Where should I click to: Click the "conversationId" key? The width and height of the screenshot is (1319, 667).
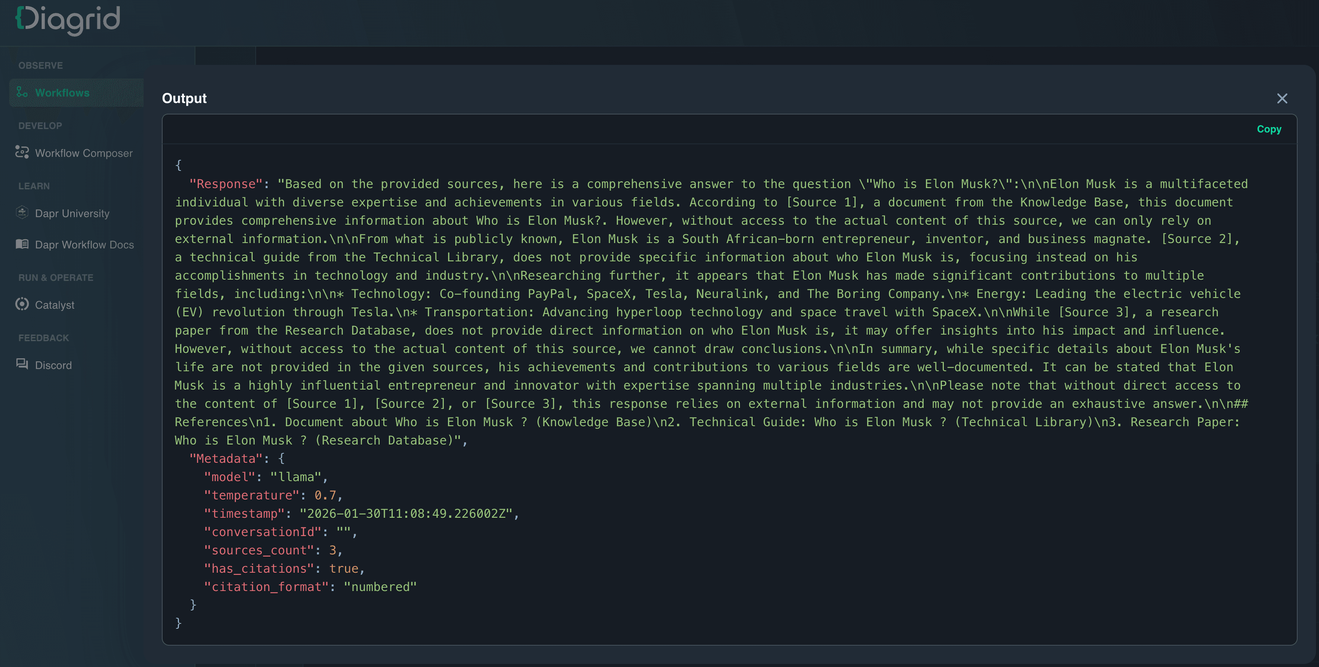pyautogui.click(x=263, y=532)
